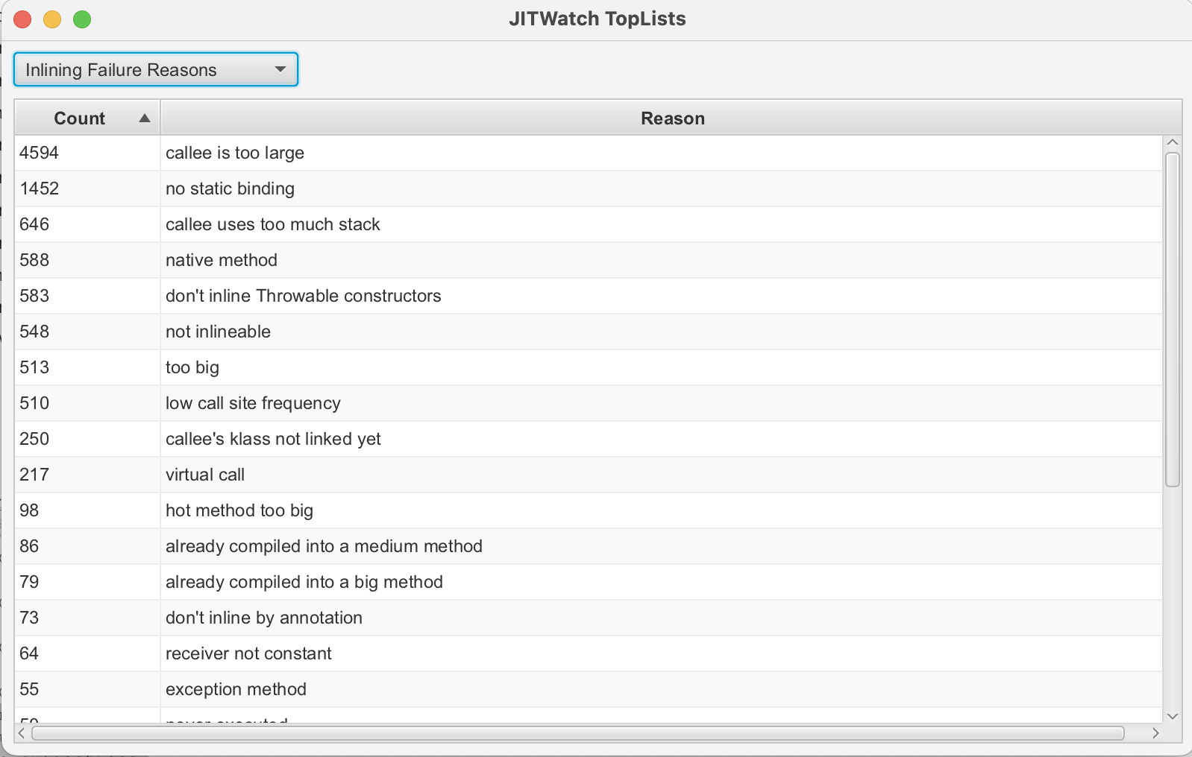Viewport: 1192px width, 757px height.
Task: Close the JITWatch TopLists window
Action: 22,19
